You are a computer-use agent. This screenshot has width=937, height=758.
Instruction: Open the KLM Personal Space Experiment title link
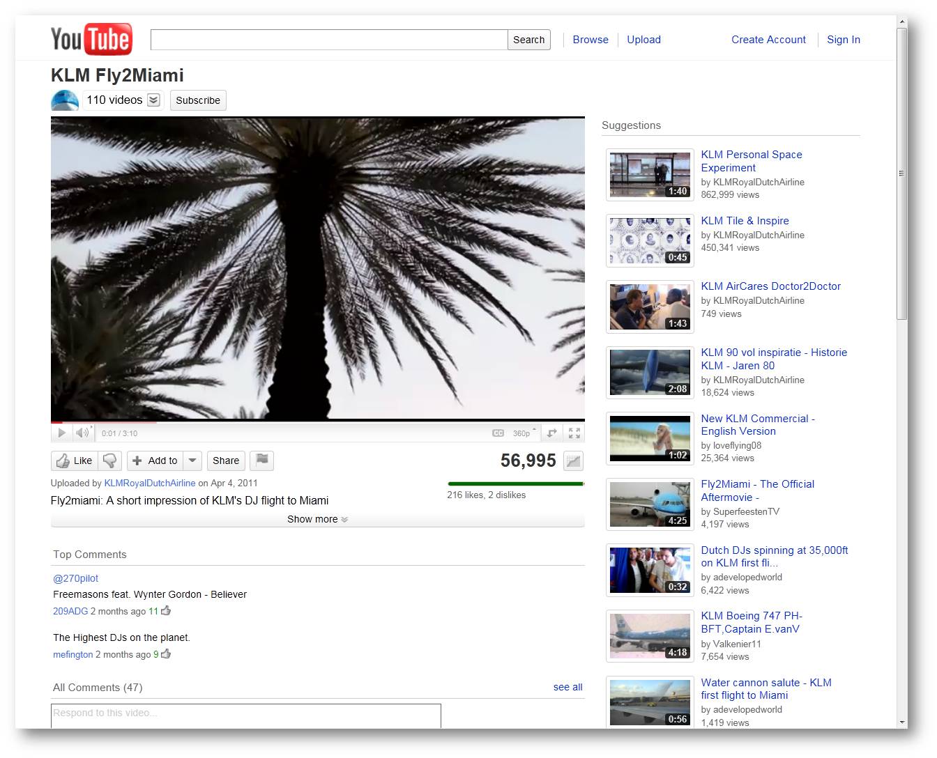pos(752,161)
